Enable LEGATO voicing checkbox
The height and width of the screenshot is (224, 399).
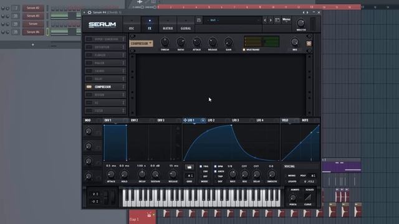(x=286, y=182)
